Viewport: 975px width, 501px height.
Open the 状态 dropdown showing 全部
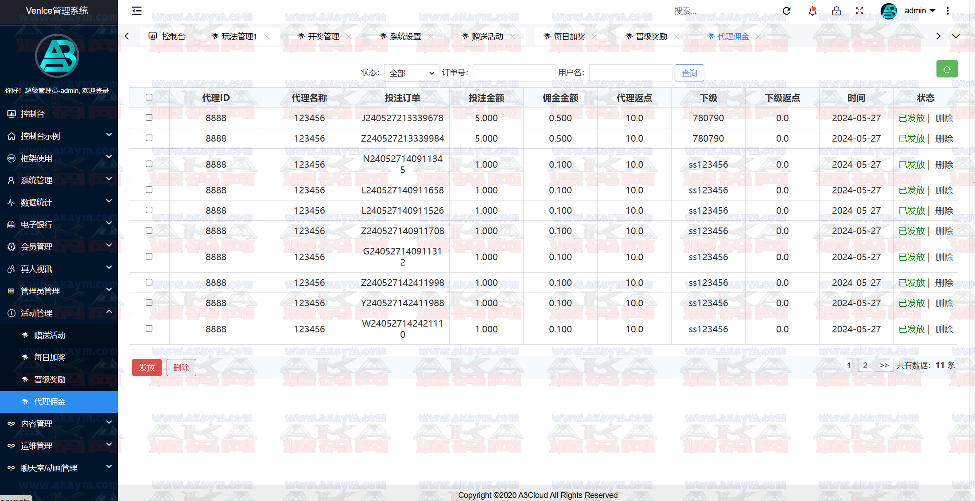pyautogui.click(x=412, y=73)
